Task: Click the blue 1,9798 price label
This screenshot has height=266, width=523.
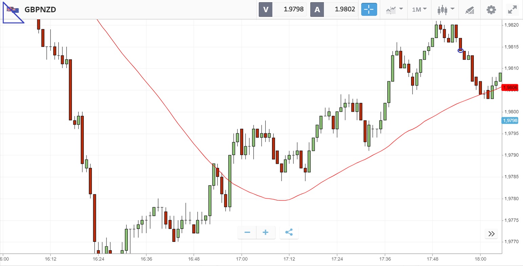Action: click(510, 120)
